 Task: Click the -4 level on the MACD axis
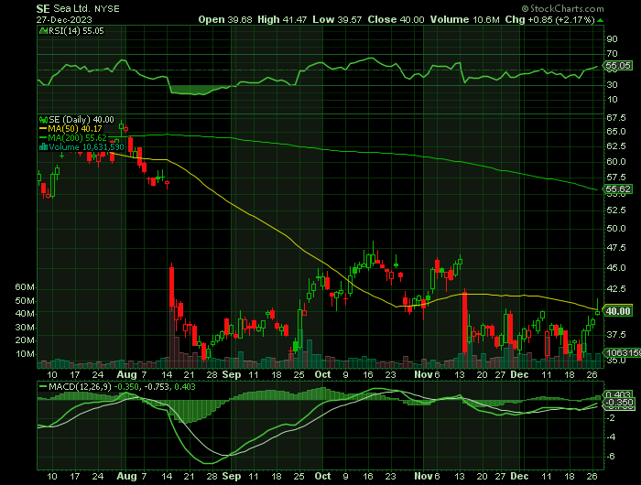click(x=611, y=437)
